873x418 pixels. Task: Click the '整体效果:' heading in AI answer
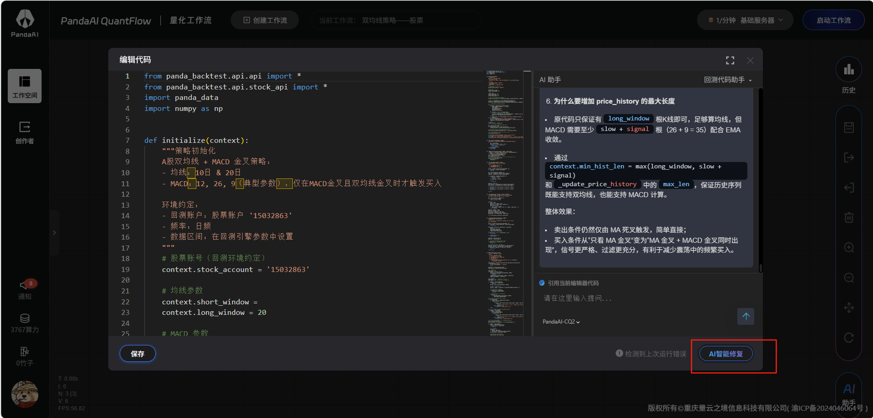(x=560, y=212)
